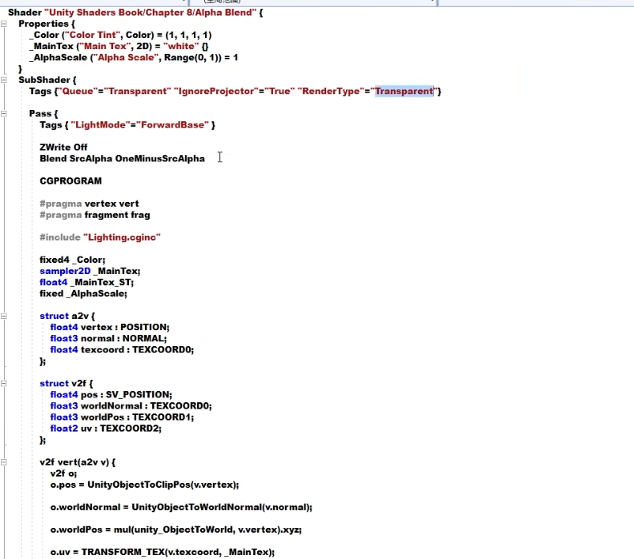634x559 pixels.
Task: Click the "UnityObjectToClipPos(v.vertex);" call
Action: coord(163,485)
